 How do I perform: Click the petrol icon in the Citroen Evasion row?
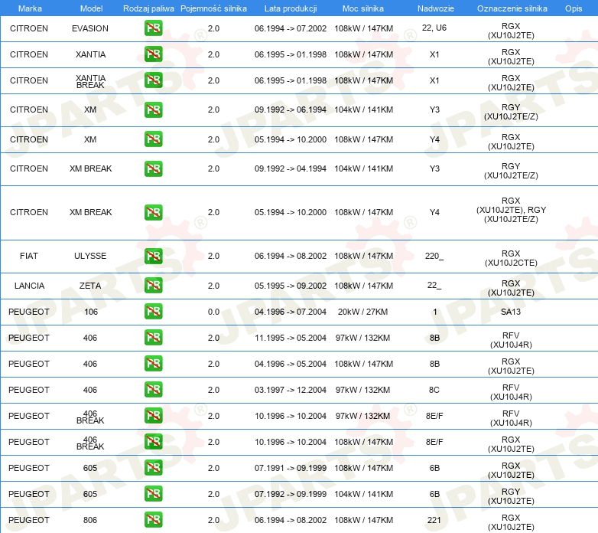coord(153,28)
